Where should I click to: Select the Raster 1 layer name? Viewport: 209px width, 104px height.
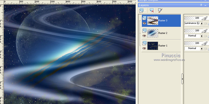[x=163, y=45]
